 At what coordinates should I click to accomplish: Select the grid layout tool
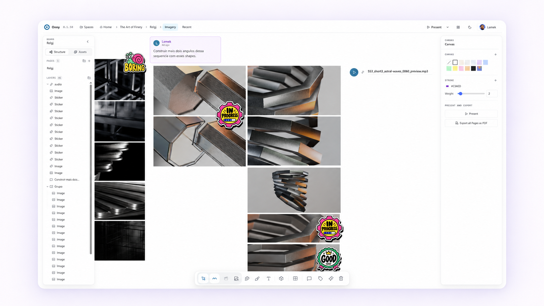coord(295,278)
